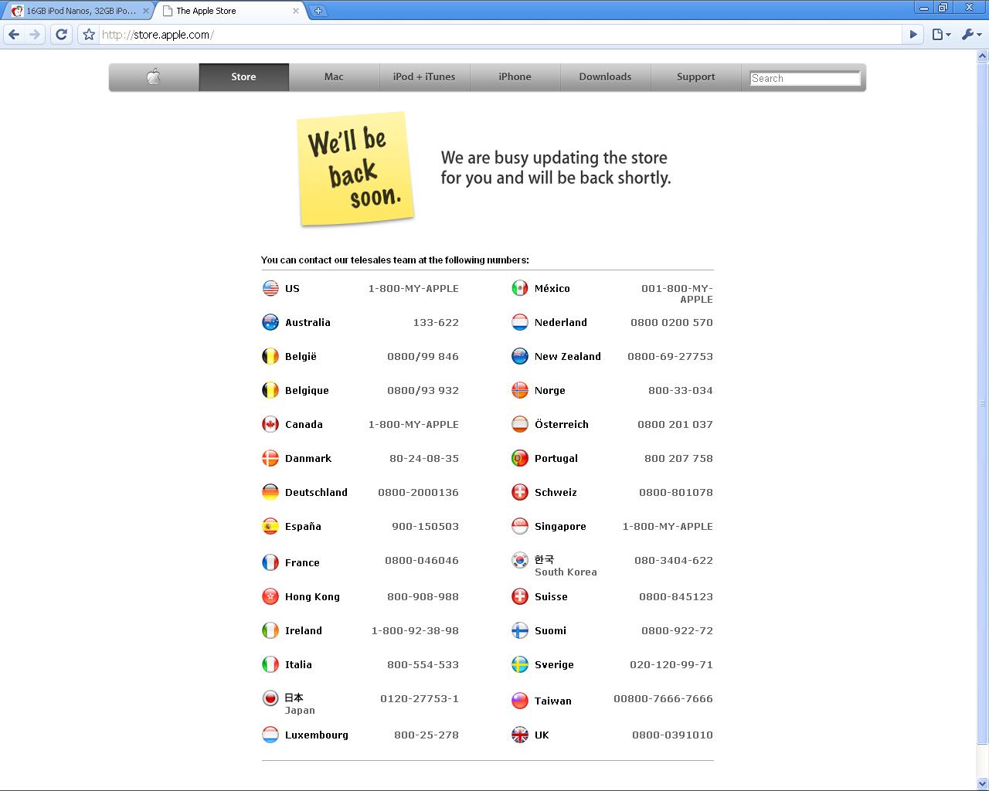Screen dimensions: 989x791
Task: Open the Support section
Action: 695,76
